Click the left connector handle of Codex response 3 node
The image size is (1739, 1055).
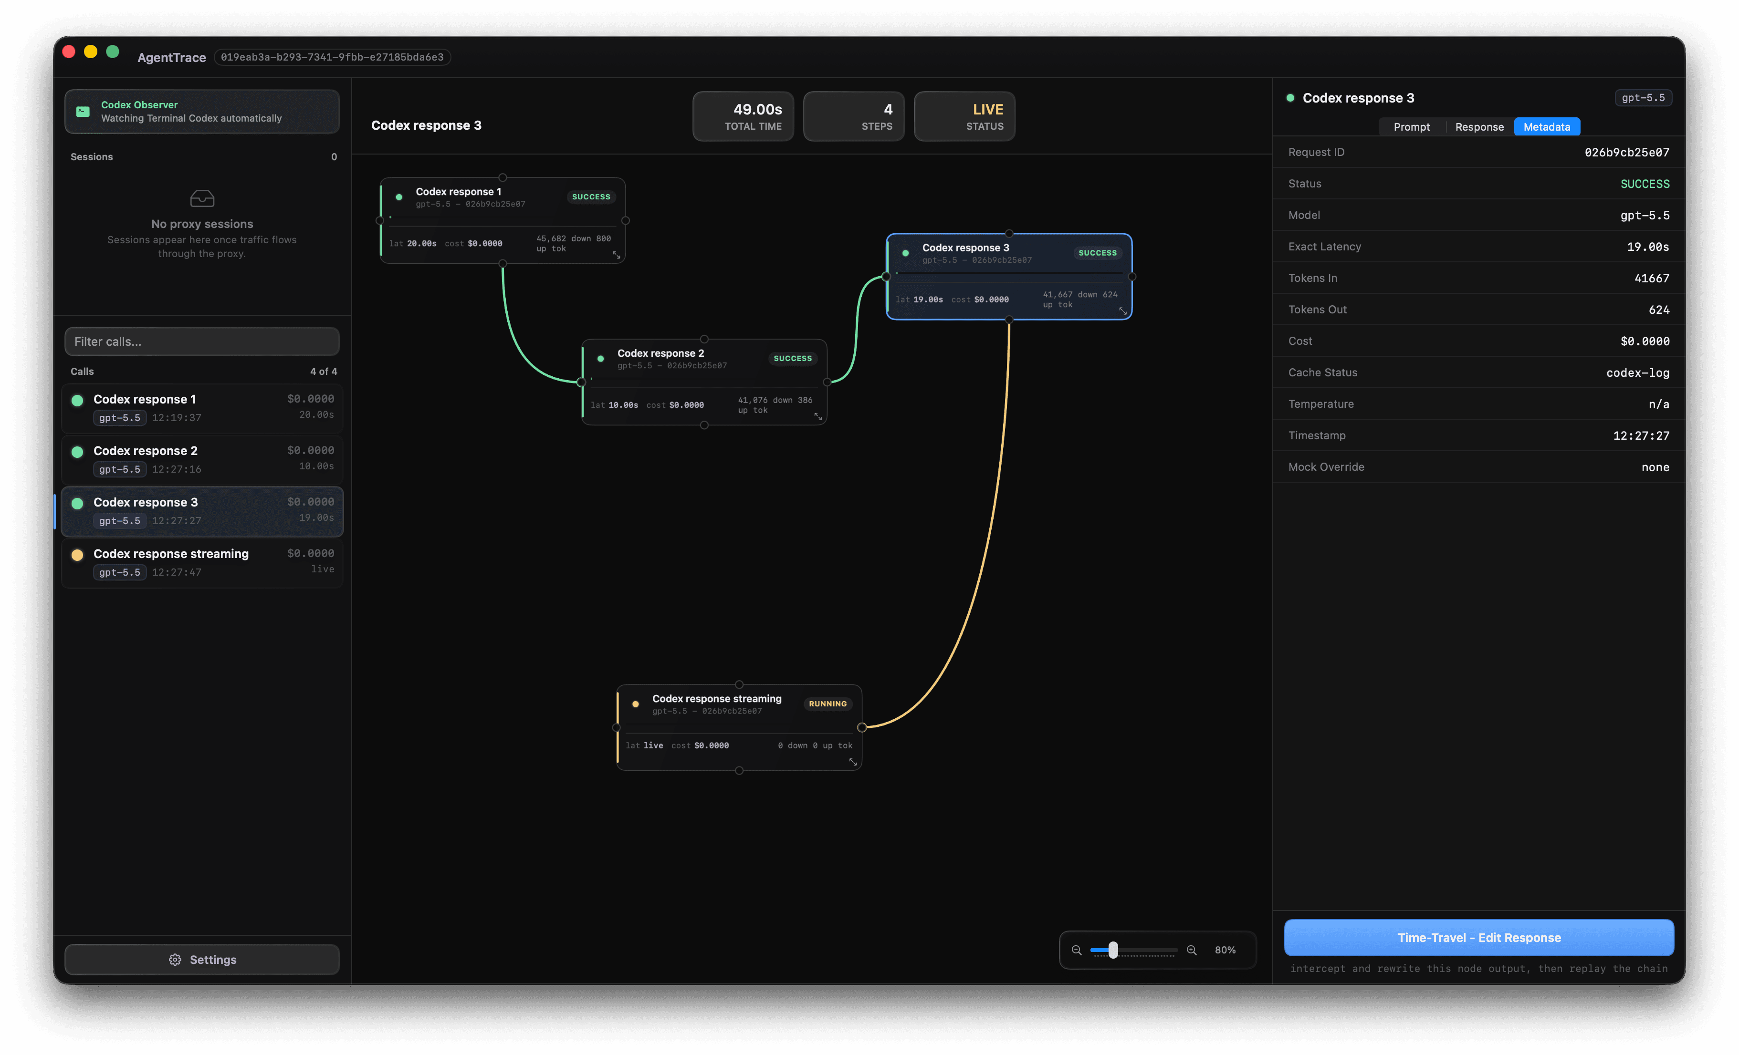pyautogui.click(x=886, y=277)
